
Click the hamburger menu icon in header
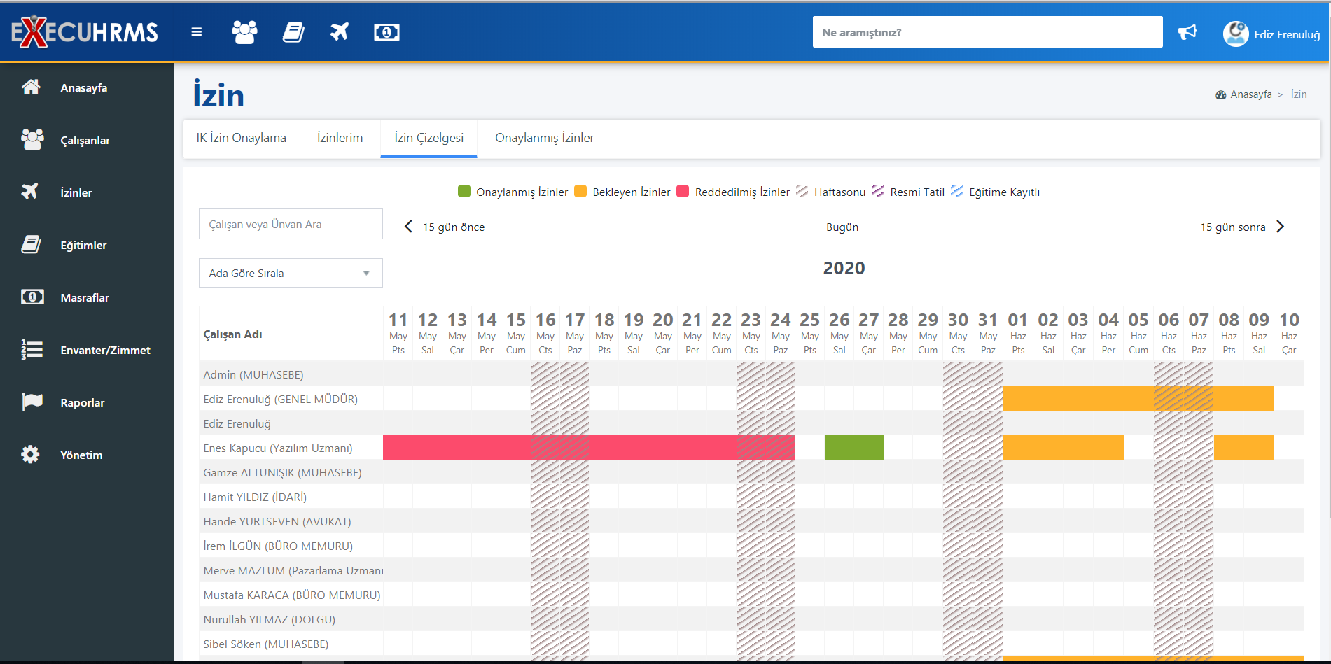click(197, 32)
